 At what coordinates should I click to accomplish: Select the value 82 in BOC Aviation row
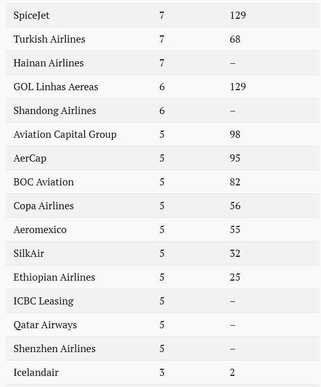[x=235, y=182]
